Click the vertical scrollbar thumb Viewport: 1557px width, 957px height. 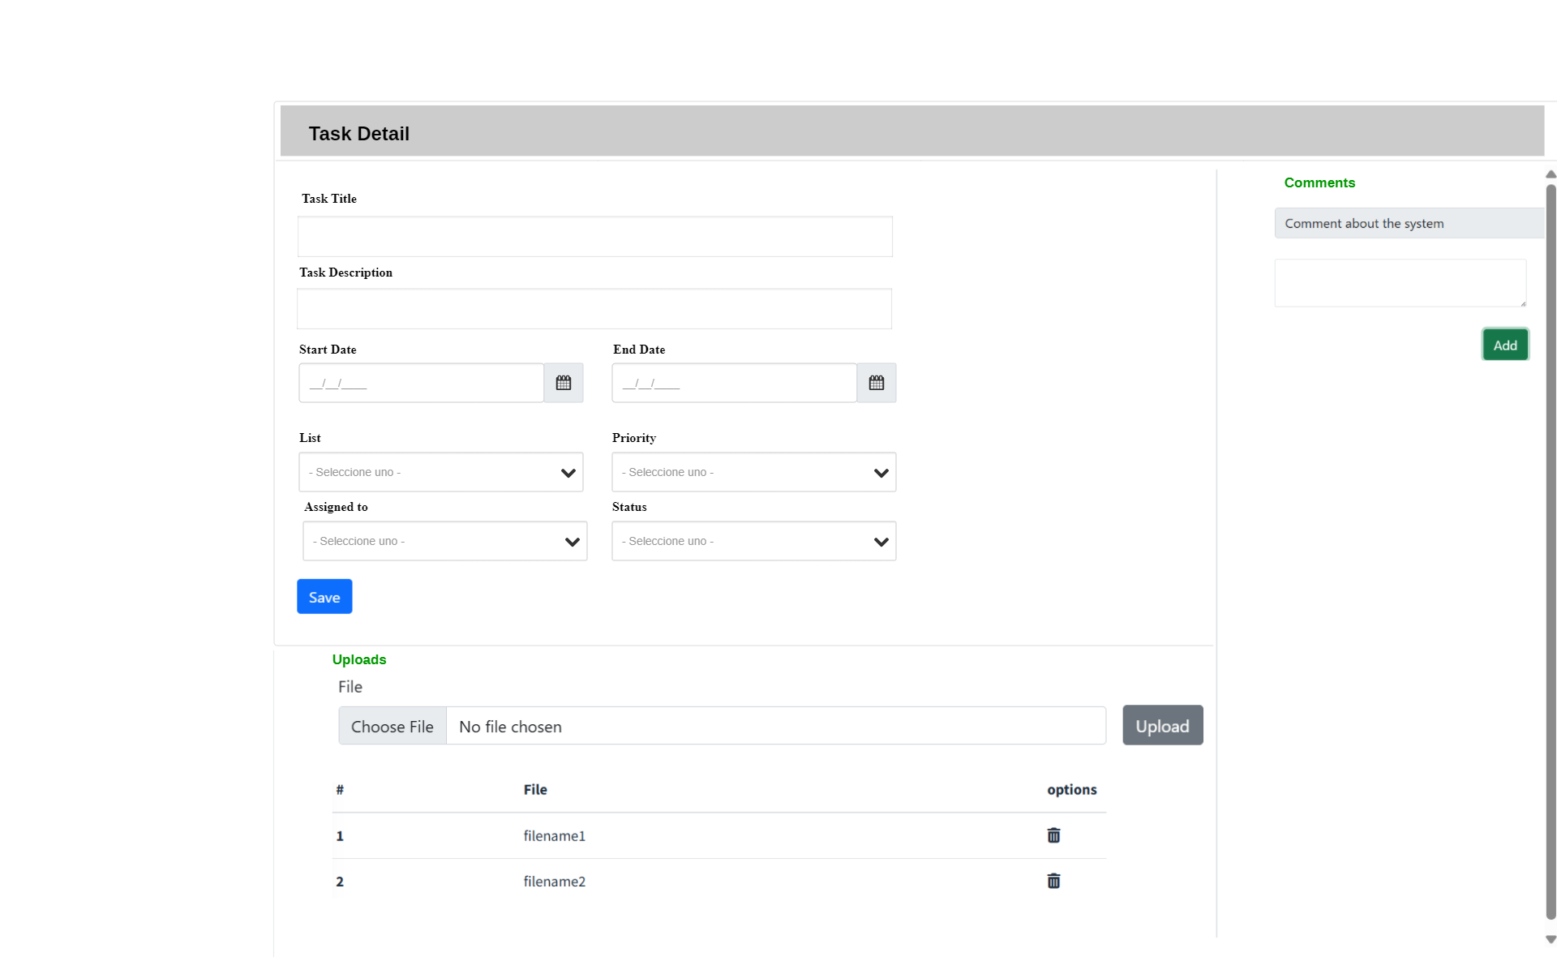(x=1551, y=551)
